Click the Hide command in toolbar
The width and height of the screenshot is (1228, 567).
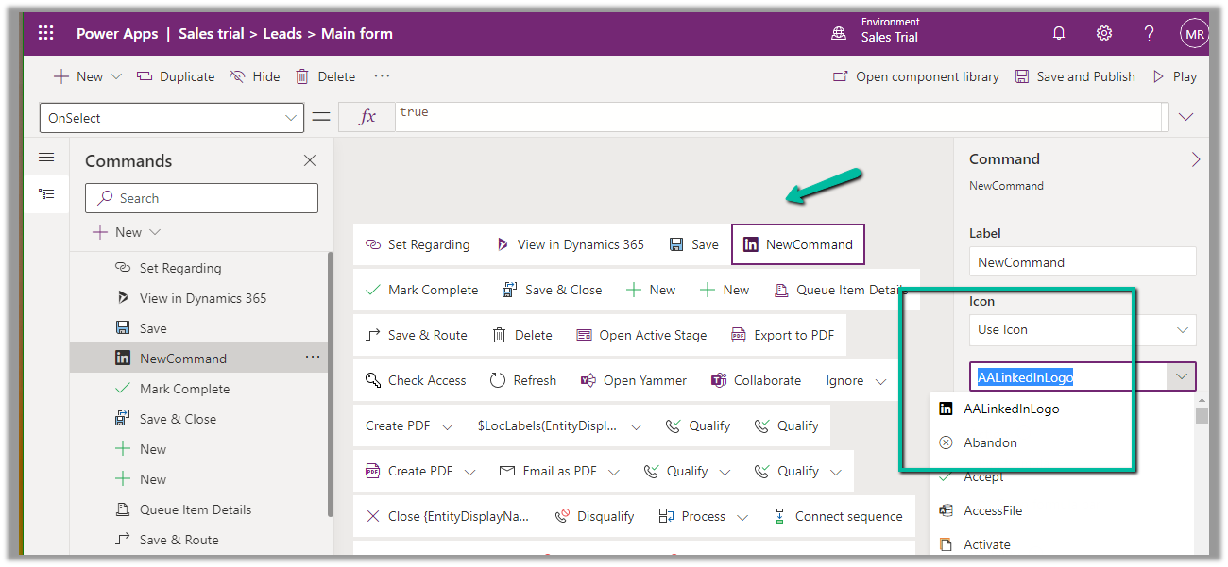pos(255,76)
